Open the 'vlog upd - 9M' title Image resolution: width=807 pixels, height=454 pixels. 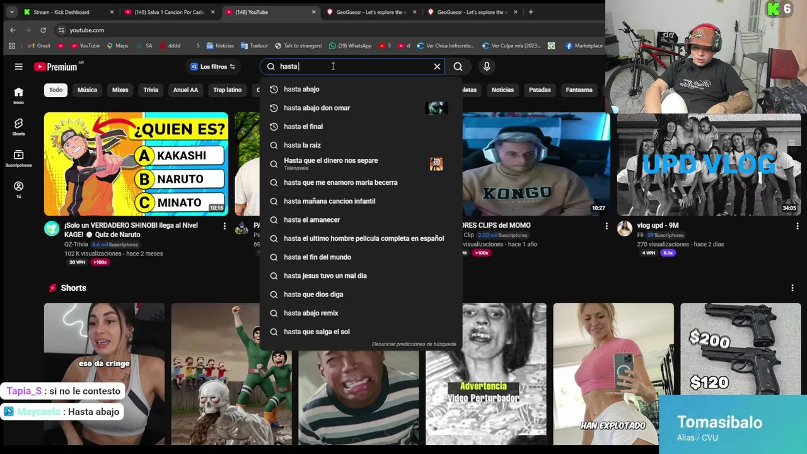[x=658, y=225]
